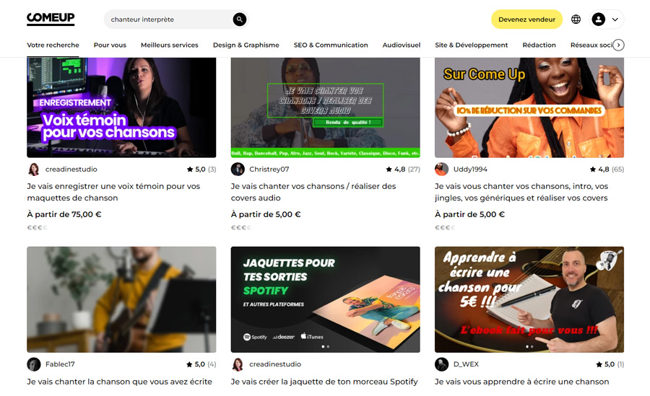Open the Apprendre à écrire une chanson thumbnail
This screenshot has width=650, height=396.
(529, 299)
